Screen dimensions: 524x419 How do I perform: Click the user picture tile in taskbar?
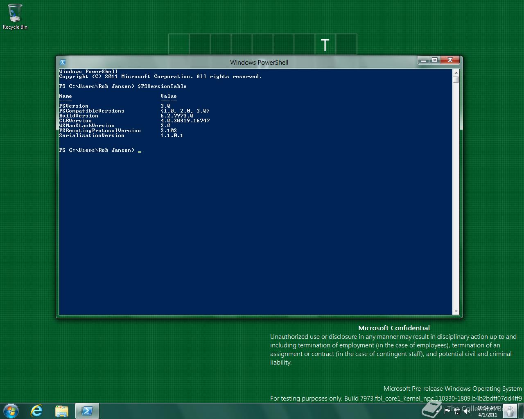(509, 411)
